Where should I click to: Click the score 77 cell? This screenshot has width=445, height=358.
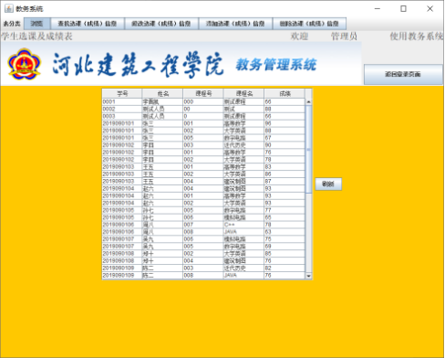coord(285,210)
